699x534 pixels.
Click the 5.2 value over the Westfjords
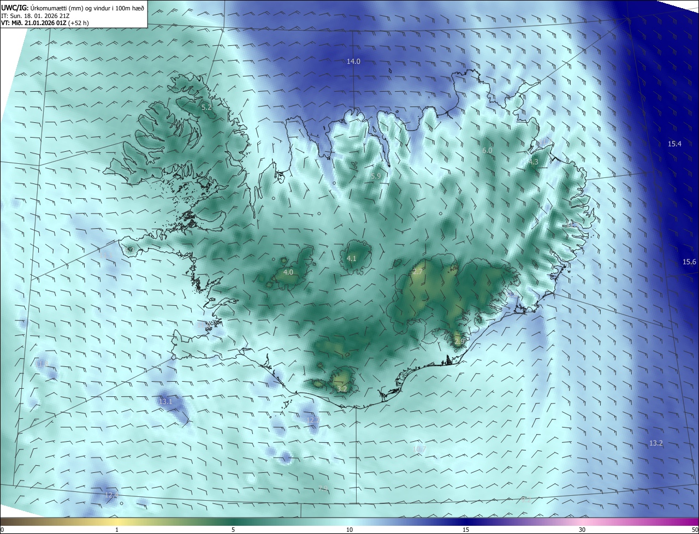(x=206, y=108)
